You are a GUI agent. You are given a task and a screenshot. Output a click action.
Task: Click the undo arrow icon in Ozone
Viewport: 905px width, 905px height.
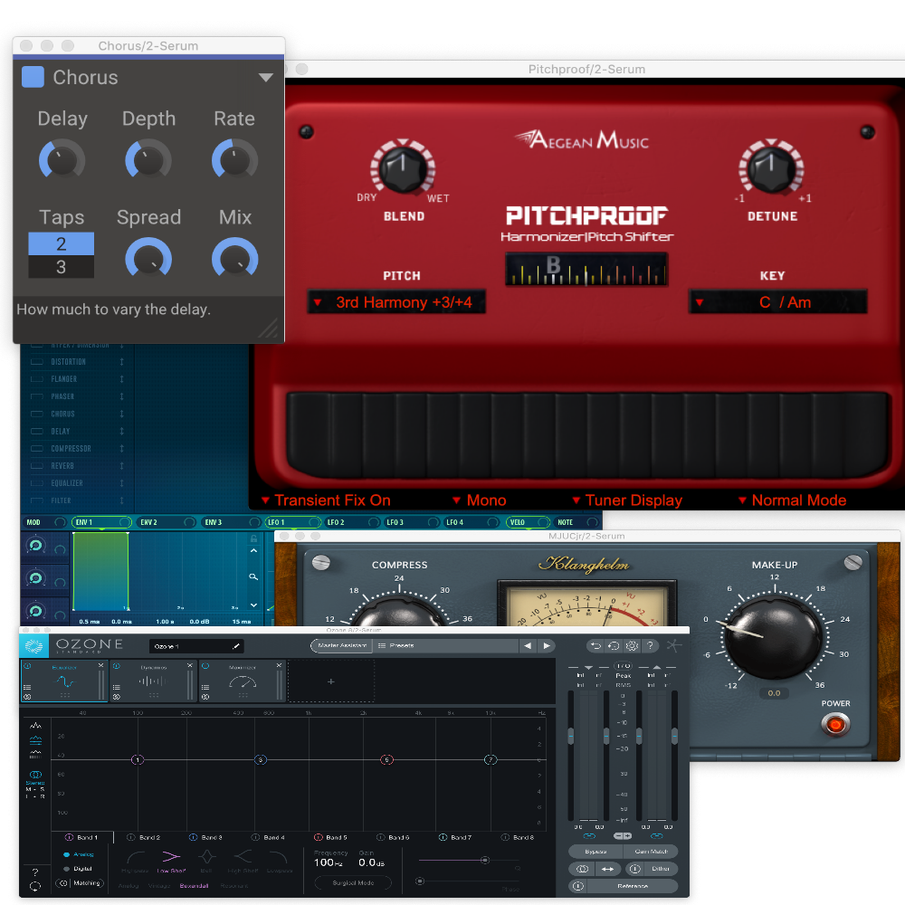click(x=595, y=645)
